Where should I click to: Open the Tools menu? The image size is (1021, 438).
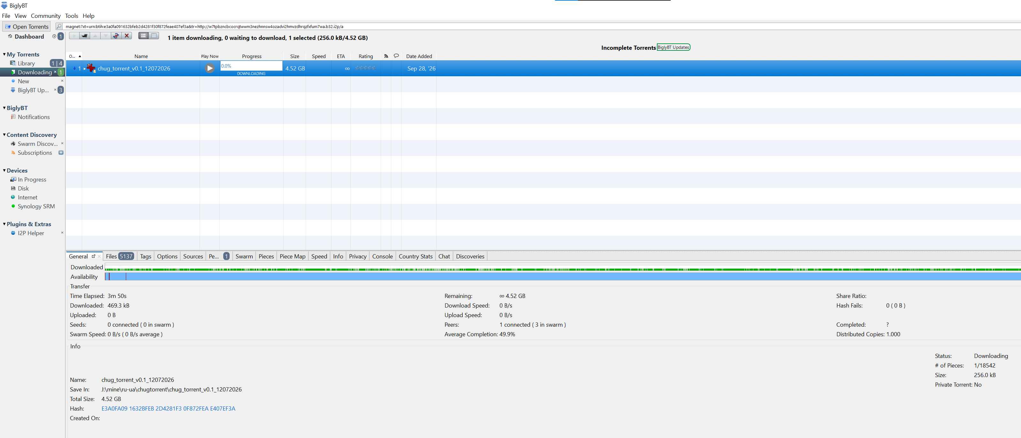click(71, 16)
